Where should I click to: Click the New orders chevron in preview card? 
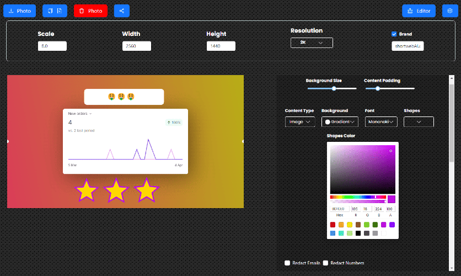pos(90,114)
